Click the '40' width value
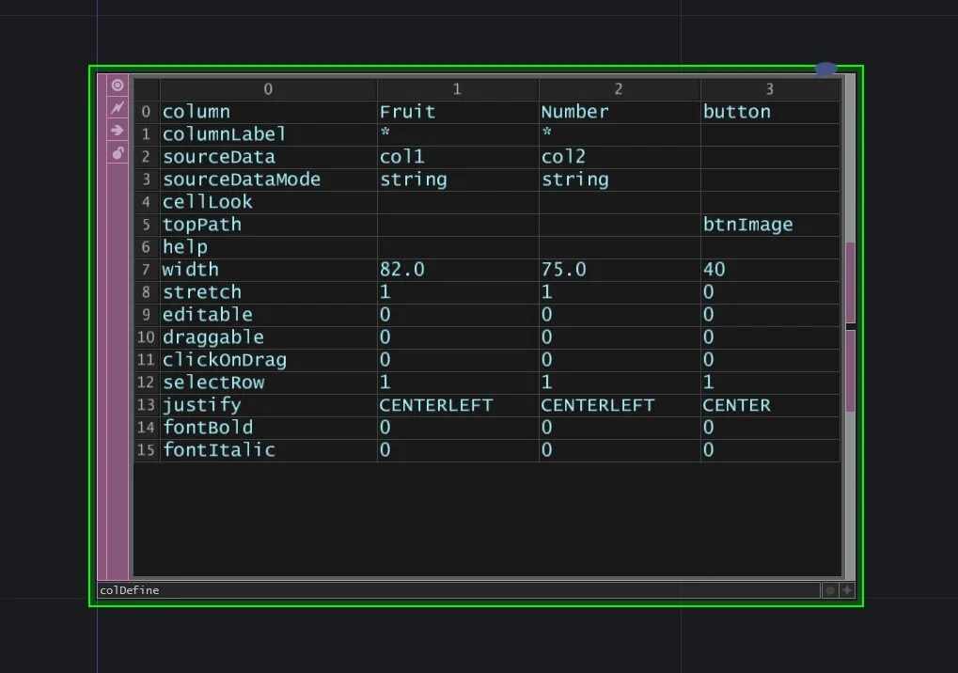 pos(770,270)
